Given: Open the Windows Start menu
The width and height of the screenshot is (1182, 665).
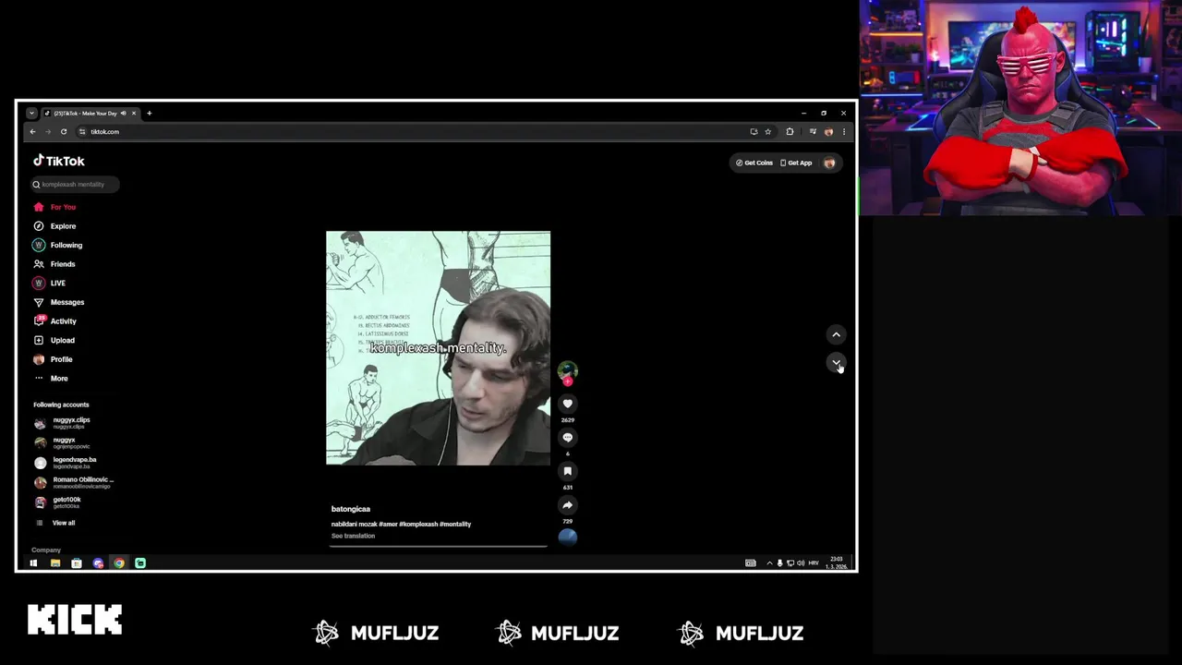Looking at the screenshot, I should [33, 562].
